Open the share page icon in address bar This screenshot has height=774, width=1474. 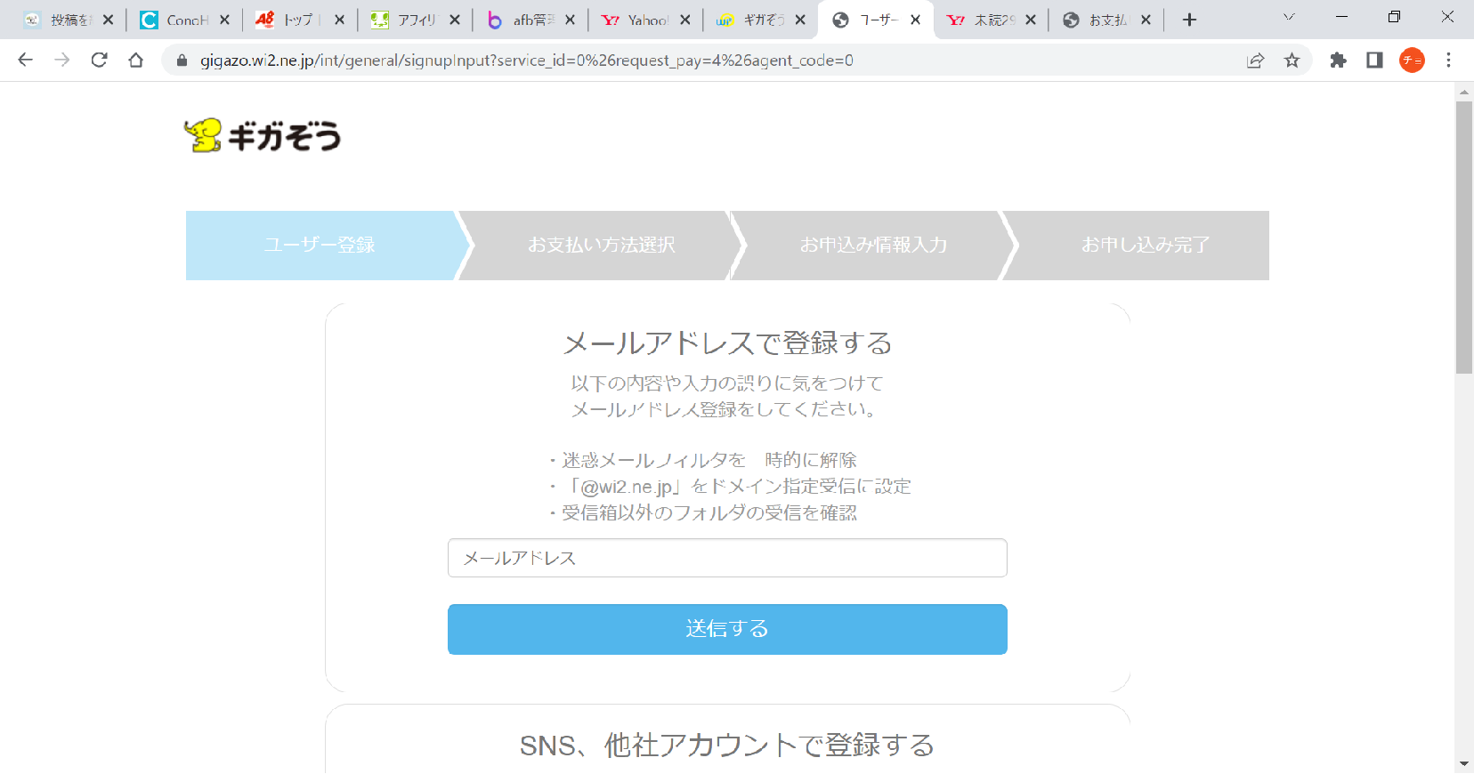1255,60
